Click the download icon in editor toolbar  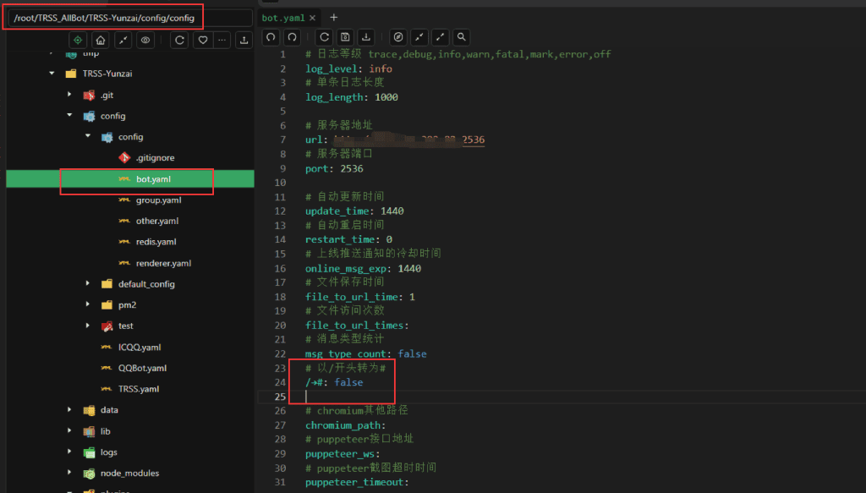[366, 37]
